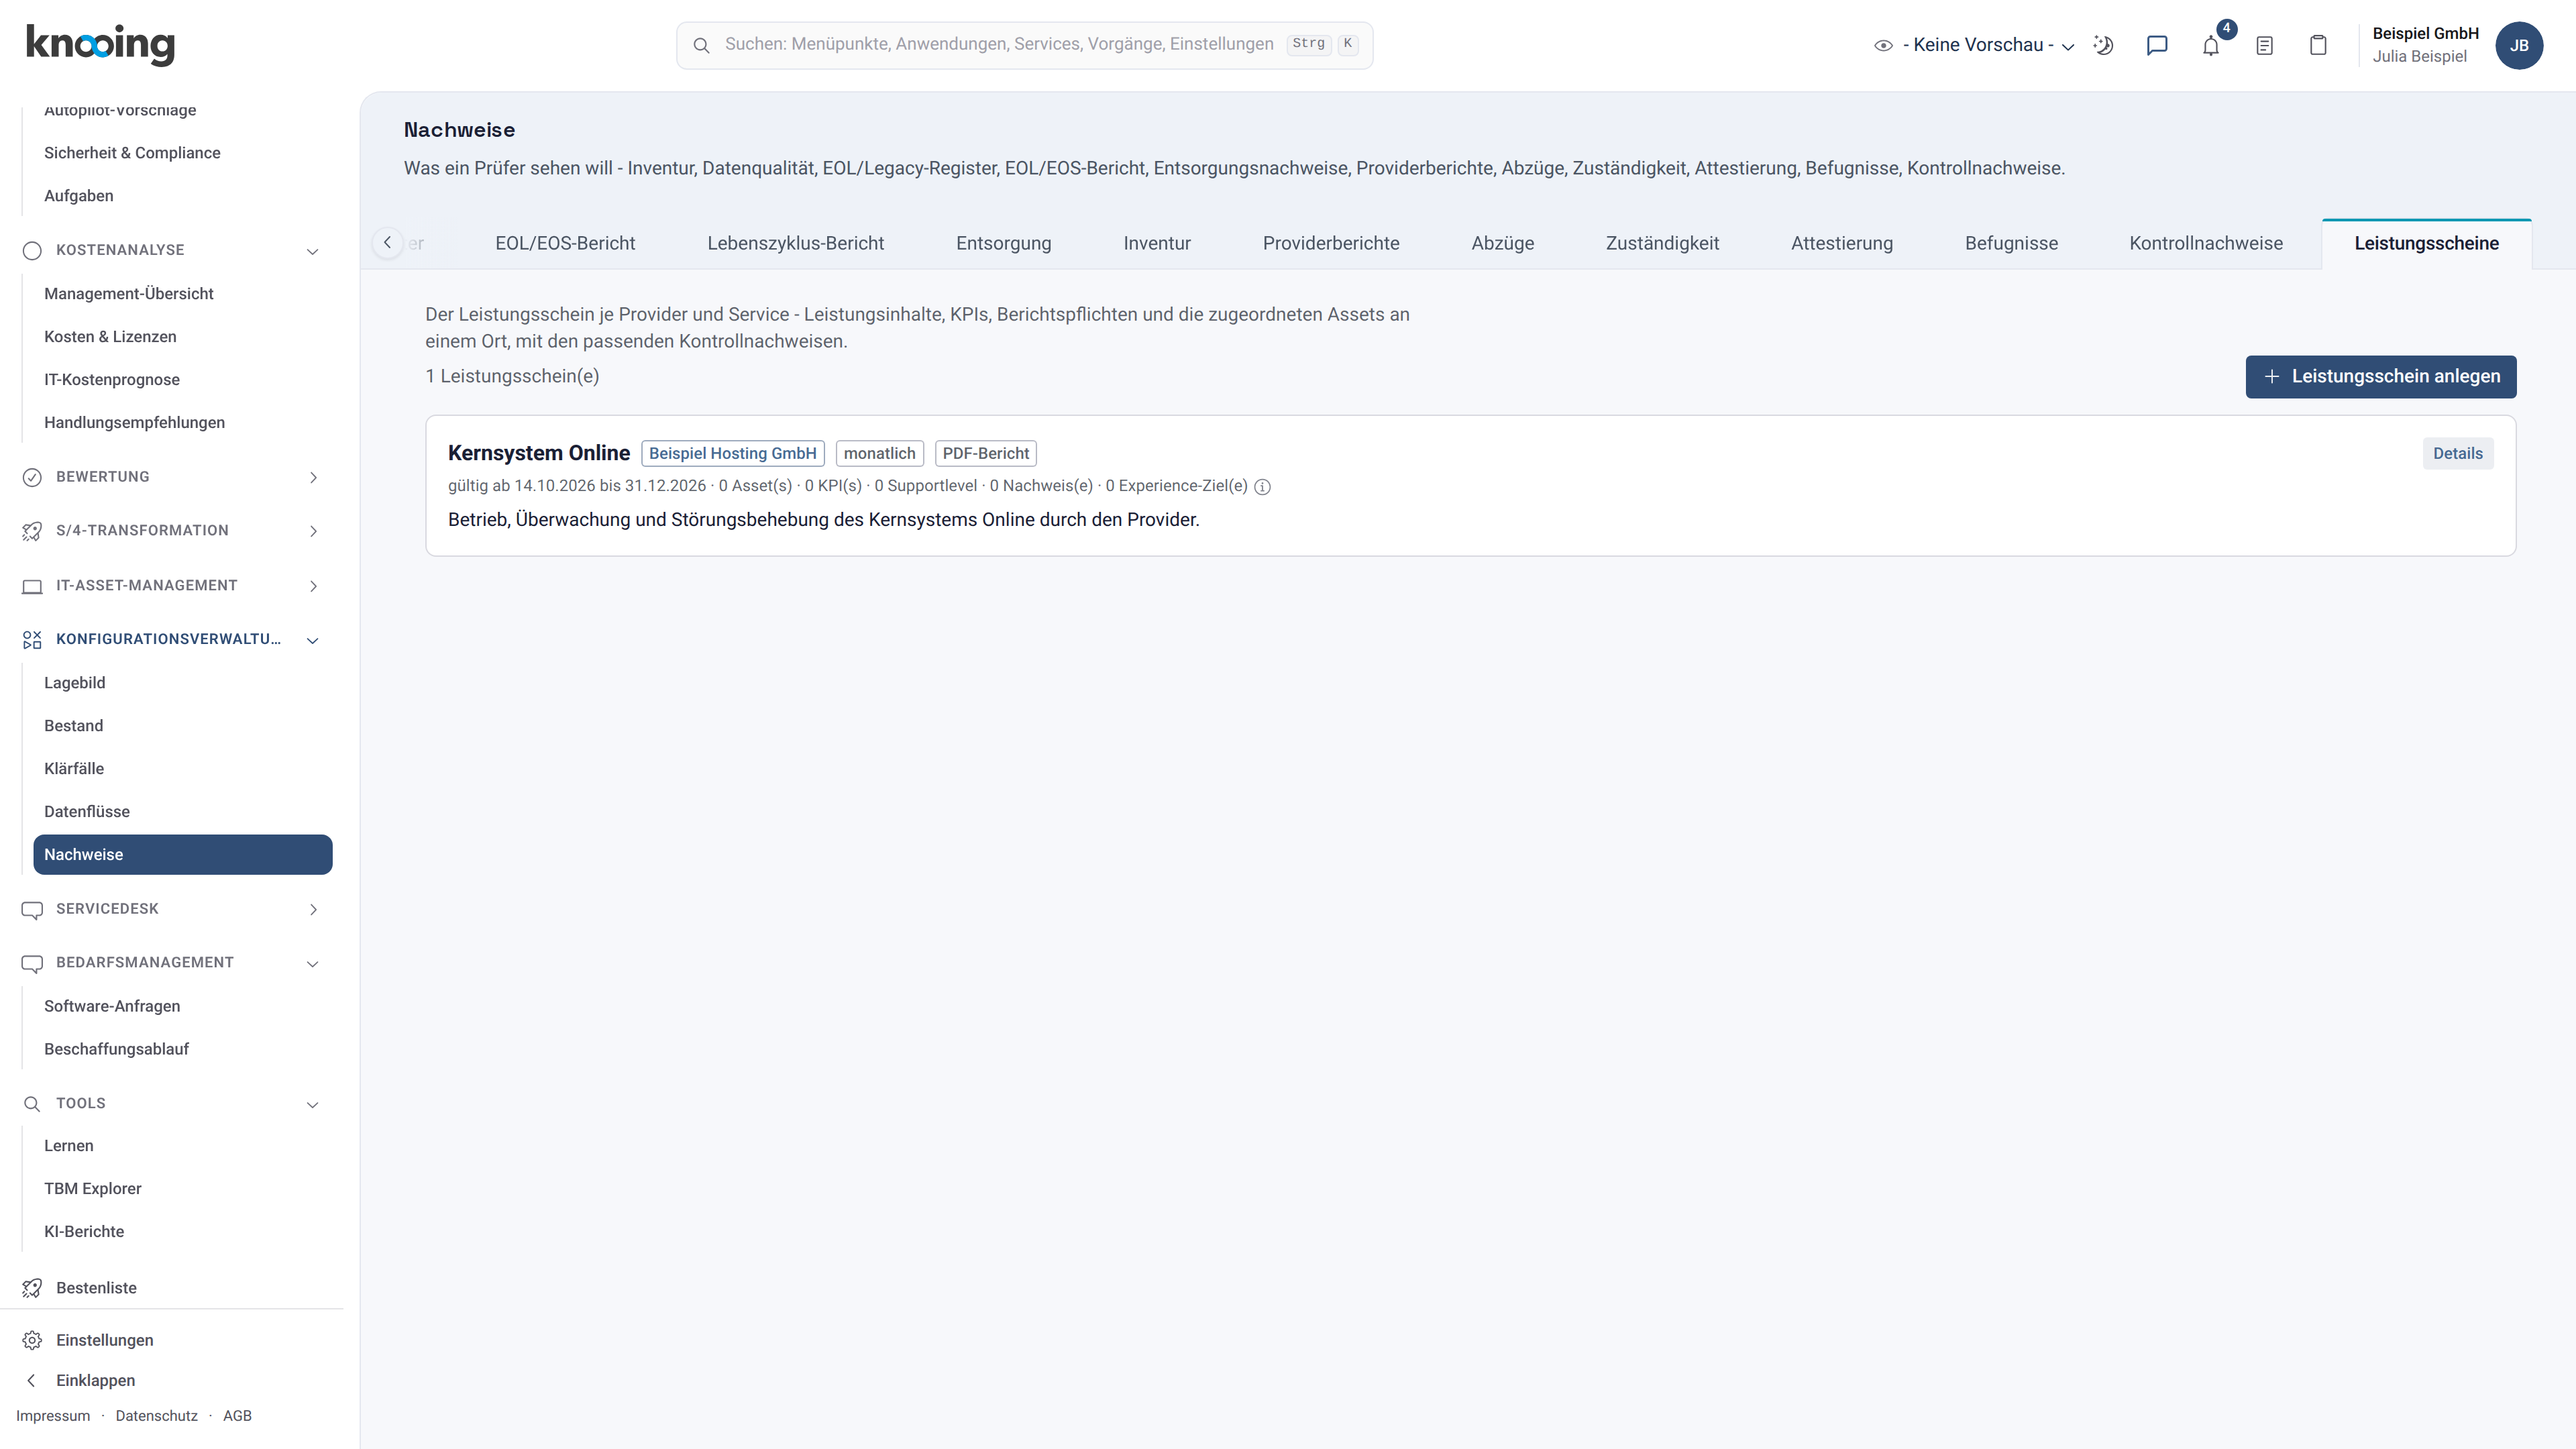Toggle the dark mode moon icon
2576x1449 pixels.
[2103, 45]
